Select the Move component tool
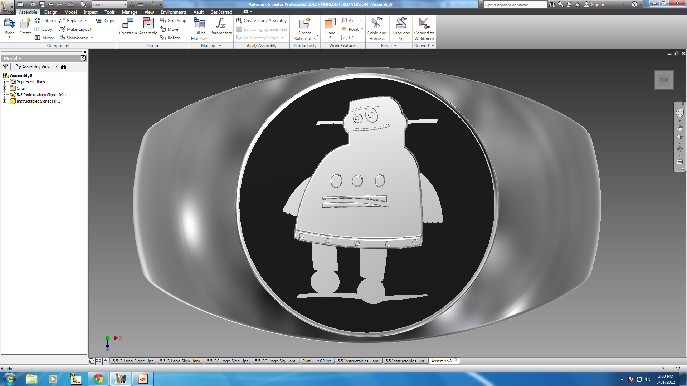 click(x=169, y=29)
